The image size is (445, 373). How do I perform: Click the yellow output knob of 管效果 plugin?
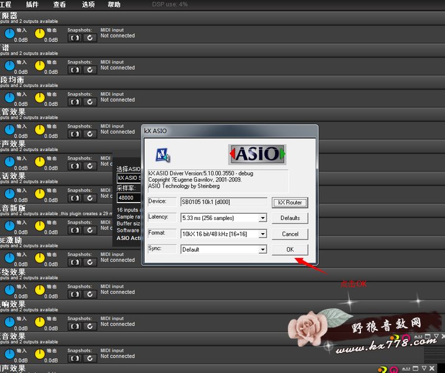[40, 129]
